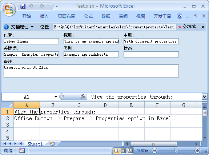Click the zoom slider handle
The height and width of the screenshot is (155, 209).
(176, 151)
